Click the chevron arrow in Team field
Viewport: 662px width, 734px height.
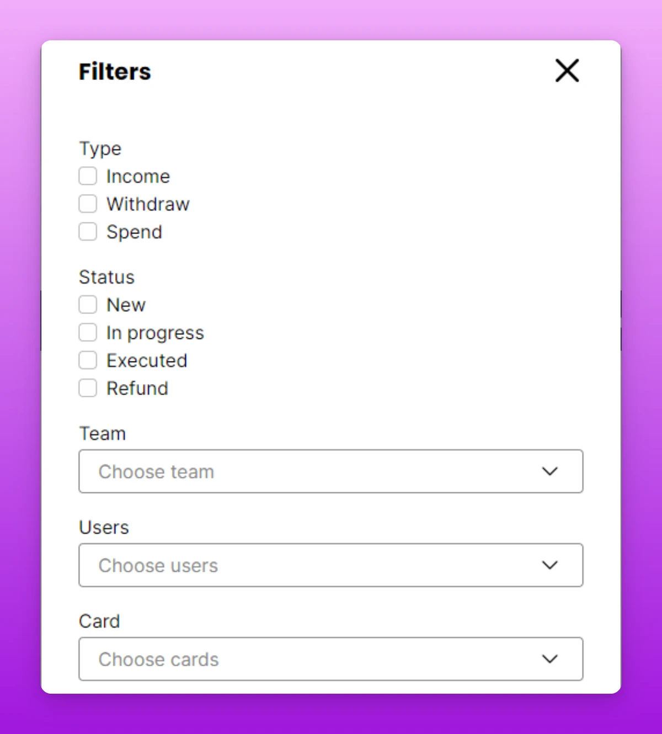[x=550, y=471]
